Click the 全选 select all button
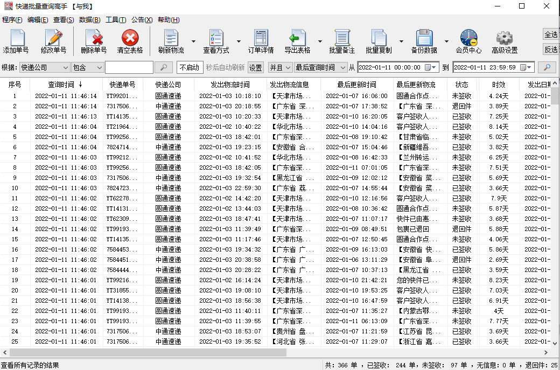The image size is (560, 370). (x=551, y=34)
